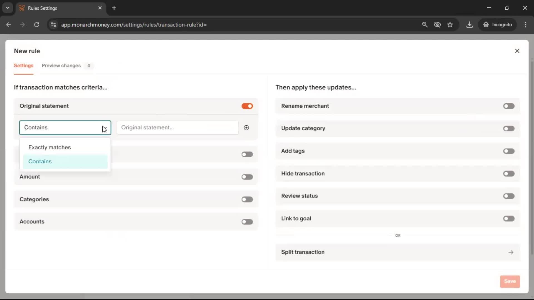Close the New rule dialog
The image size is (534, 300).
click(x=517, y=51)
